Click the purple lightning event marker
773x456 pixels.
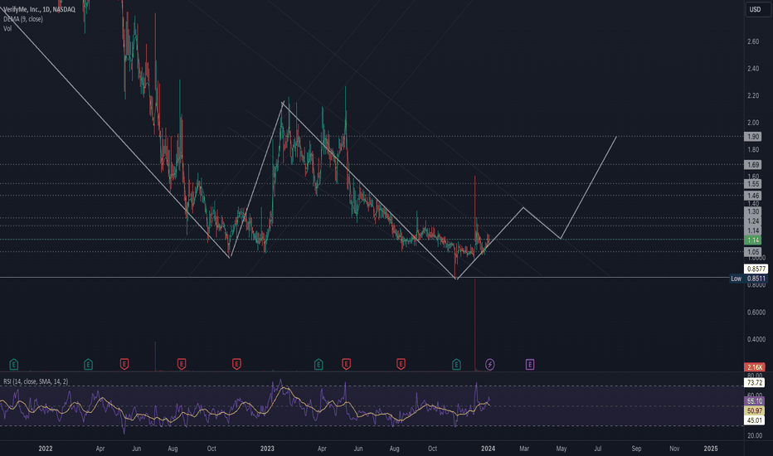(489, 364)
